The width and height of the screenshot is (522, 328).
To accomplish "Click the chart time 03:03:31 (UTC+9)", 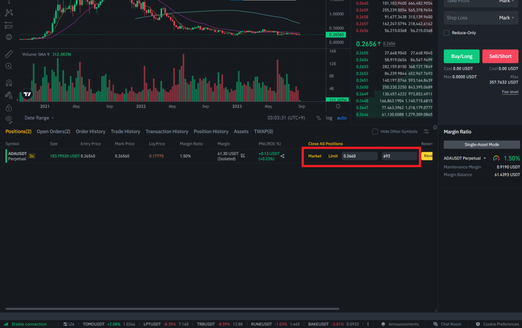I will tap(286, 118).
